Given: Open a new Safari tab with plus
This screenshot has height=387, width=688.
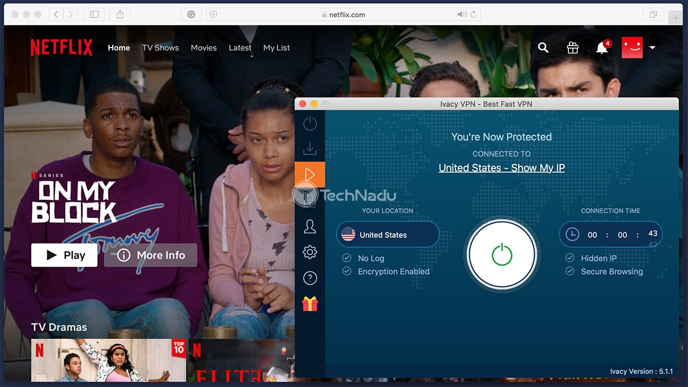Looking at the screenshot, I should (676, 18).
